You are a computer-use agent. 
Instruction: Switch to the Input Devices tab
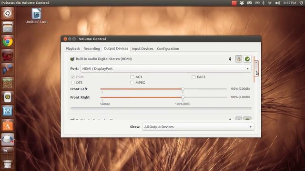tap(142, 48)
